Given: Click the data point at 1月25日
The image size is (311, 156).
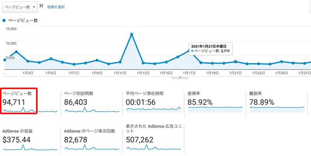Looking at the screenshot, I should pyautogui.click(x=281, y=62).
